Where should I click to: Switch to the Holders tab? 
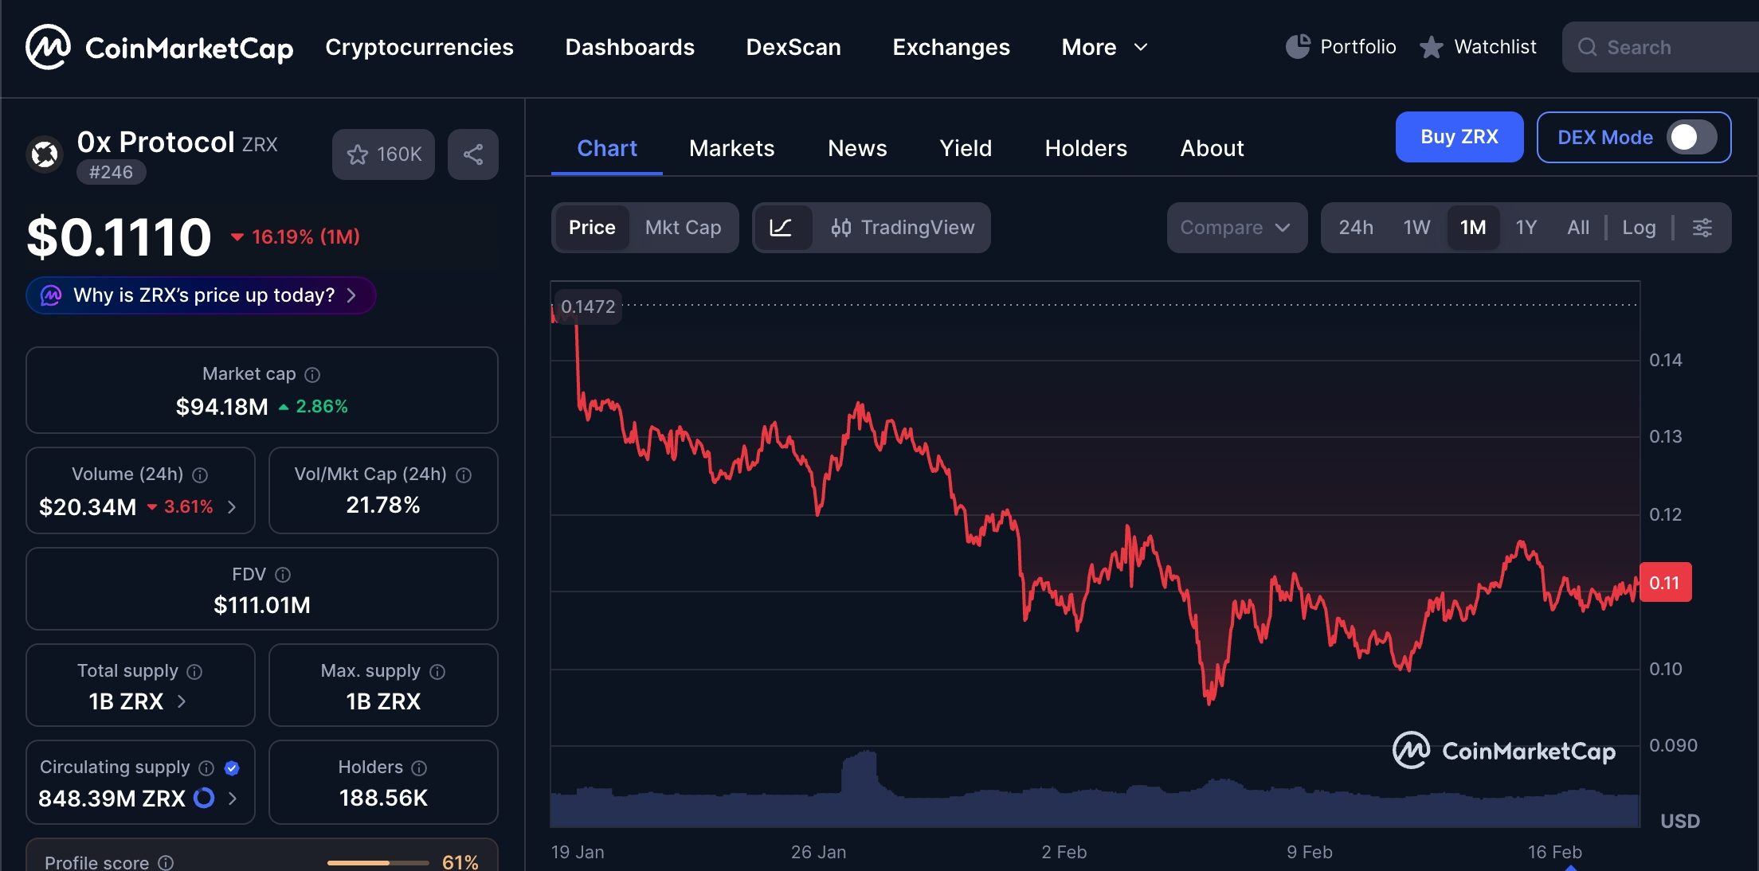1086,148
